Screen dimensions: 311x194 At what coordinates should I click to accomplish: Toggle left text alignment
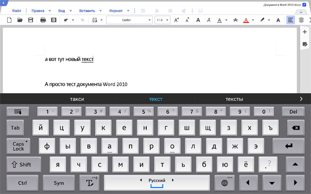click(x=291, y=20)
